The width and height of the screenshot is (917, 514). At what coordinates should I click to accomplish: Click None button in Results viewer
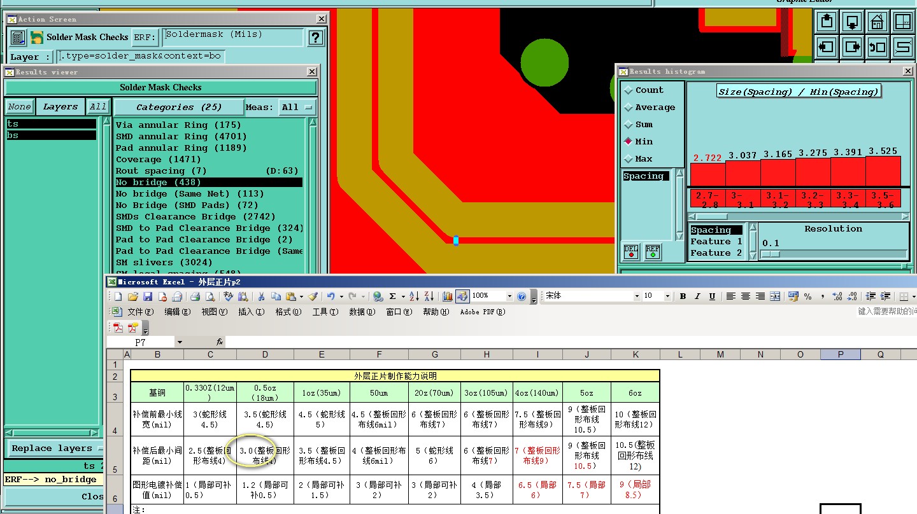[x=20, y=107]
